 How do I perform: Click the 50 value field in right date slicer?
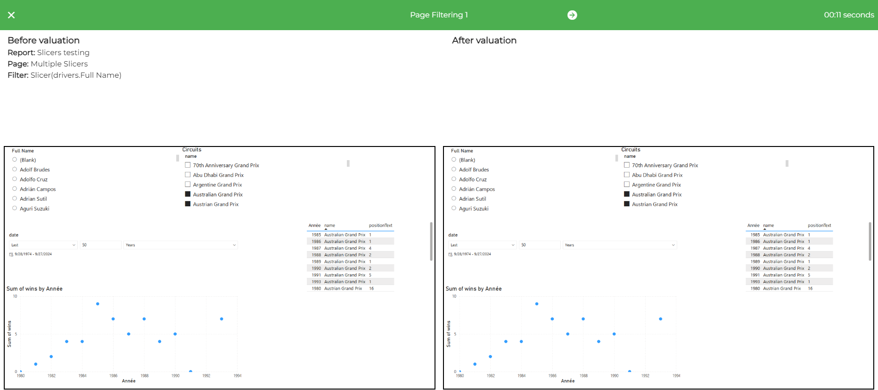point(540,245)
